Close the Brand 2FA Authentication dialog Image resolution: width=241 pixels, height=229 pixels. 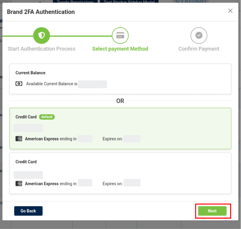(x=230, y=11)
